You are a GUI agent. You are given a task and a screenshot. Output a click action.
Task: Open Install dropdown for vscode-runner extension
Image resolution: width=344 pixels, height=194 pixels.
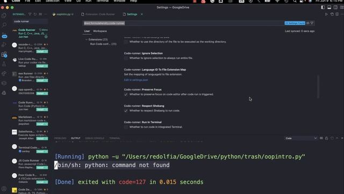point(47,52)
